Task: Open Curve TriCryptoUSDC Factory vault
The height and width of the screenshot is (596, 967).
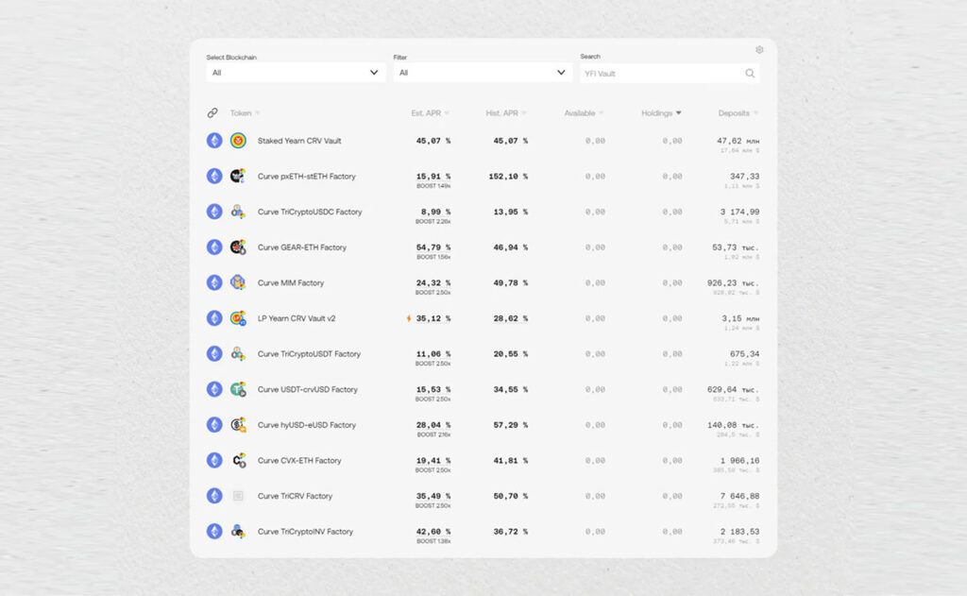Action: click(310, 212)
